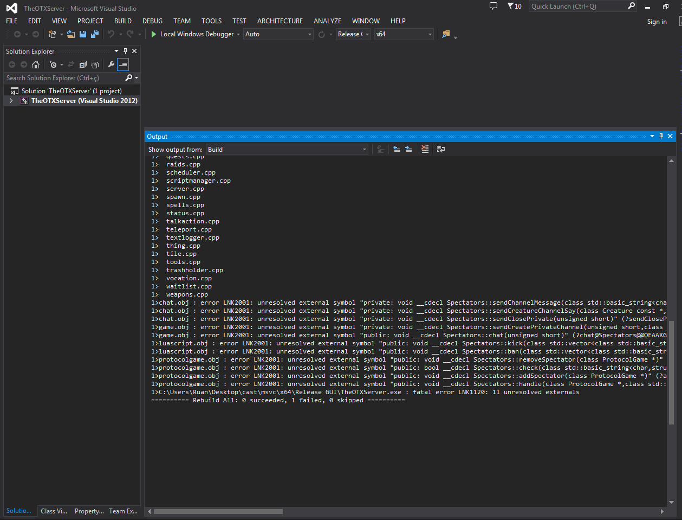Viewport: 682px width, 521px height.
Task: Click the Save toolbar icon
Action: click(83, 34)
